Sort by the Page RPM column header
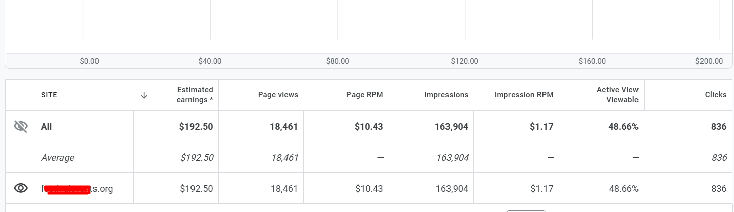The width and height of the screenshot is (734, 212). [364, 95]
